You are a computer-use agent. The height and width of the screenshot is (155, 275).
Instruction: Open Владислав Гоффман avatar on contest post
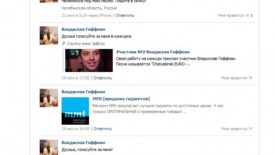coord(49,35)
